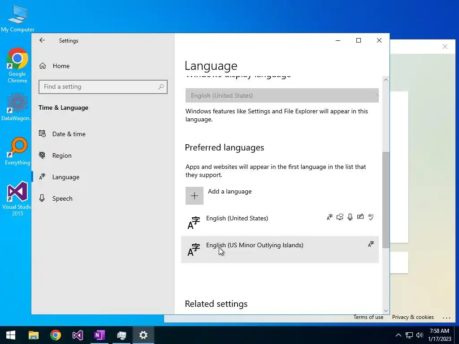Click the Add a language label

coord(230,191)
